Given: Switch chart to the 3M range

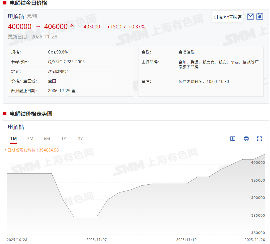Looking at the screenshot, I should tap(30, 139).
